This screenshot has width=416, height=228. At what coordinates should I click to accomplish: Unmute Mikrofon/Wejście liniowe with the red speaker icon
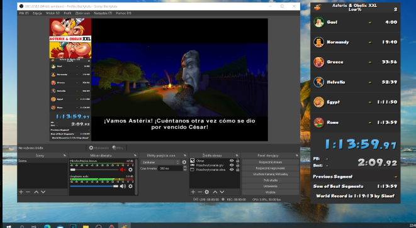[123, 170]
